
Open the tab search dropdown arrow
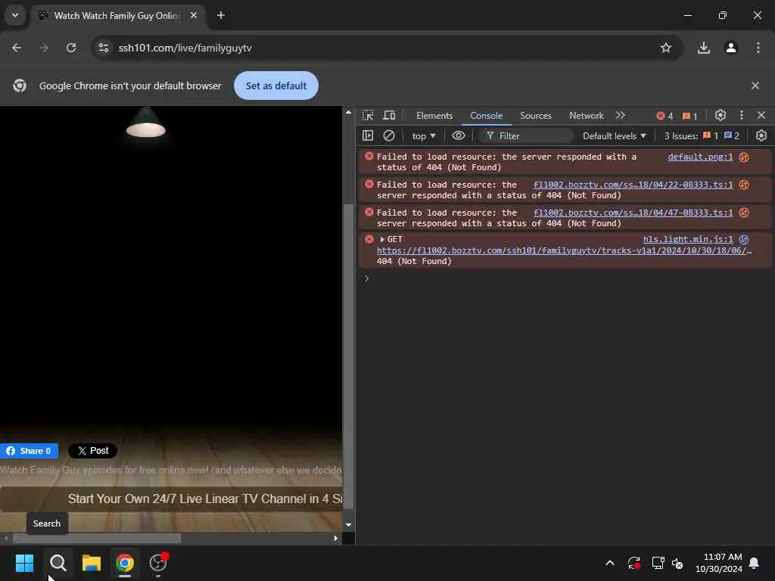tap(15, 15)
